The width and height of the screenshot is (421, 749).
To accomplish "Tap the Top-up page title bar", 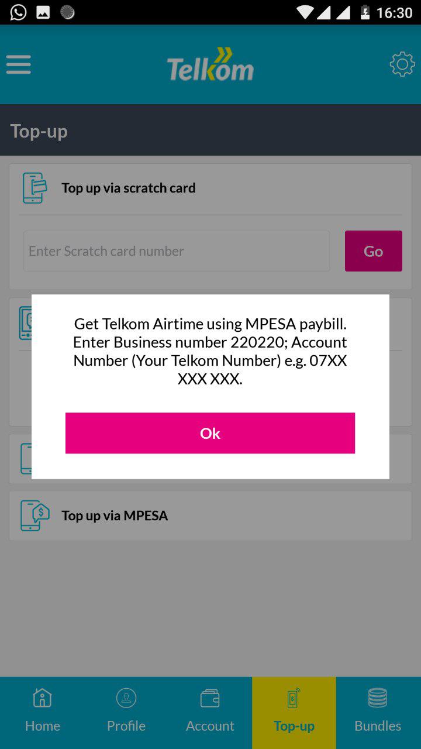I will (210, 130).
